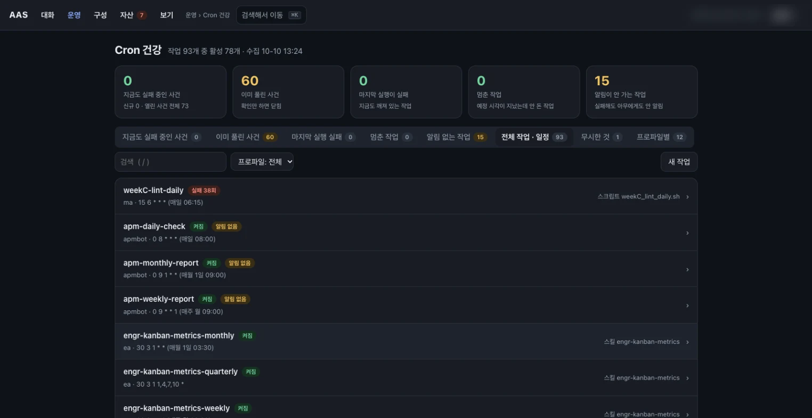
Task: Open the AAS home logo
Action: (x=19, y=15)
